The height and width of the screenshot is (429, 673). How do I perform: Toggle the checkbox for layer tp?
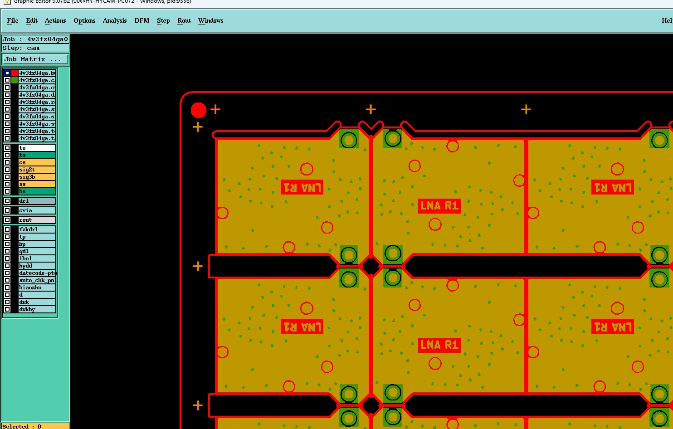7,237
